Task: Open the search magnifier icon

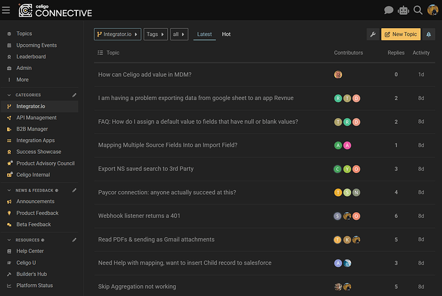Action: pos(418,10)
